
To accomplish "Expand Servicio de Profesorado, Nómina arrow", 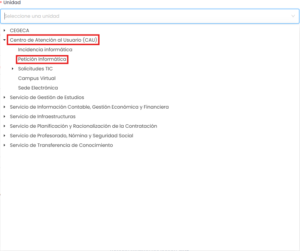I will click(4, 136).
